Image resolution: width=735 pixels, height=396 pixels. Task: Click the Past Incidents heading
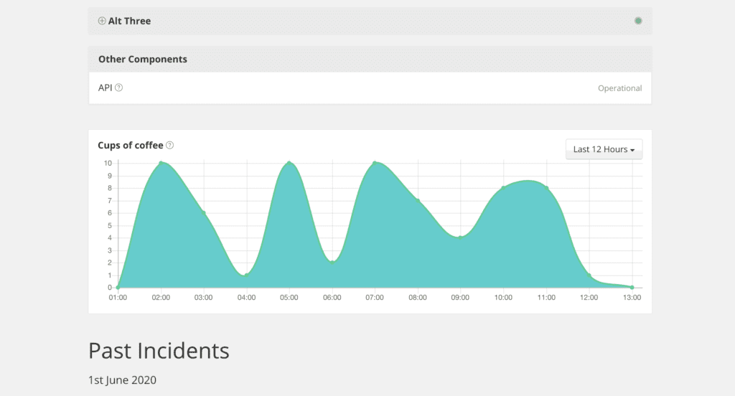pos(159,351)
